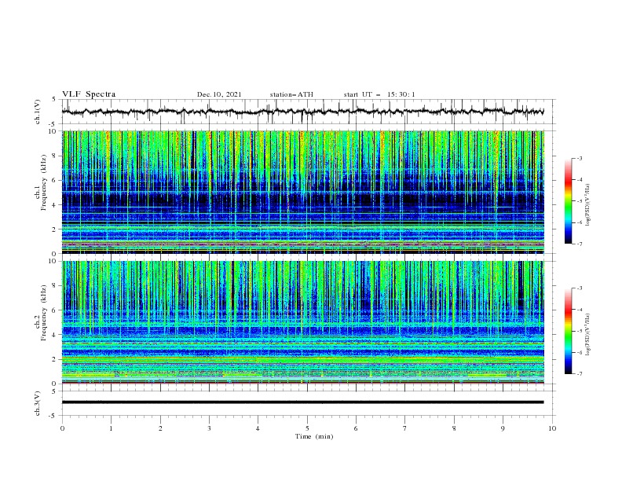Select the date text "Dec. 10, 2021"

(x=219, y=94)
